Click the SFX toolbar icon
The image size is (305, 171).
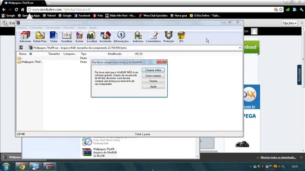coord(181,37)
